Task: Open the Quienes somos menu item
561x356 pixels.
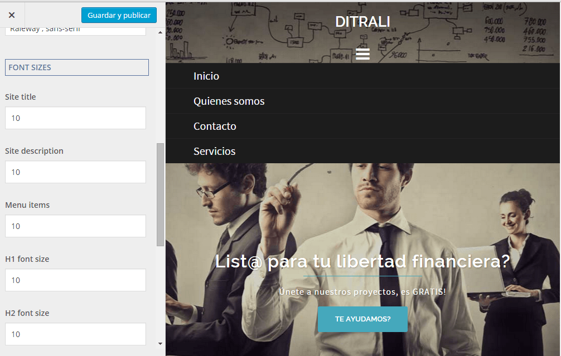Action: pyautogui.click(x=229, y=101)
